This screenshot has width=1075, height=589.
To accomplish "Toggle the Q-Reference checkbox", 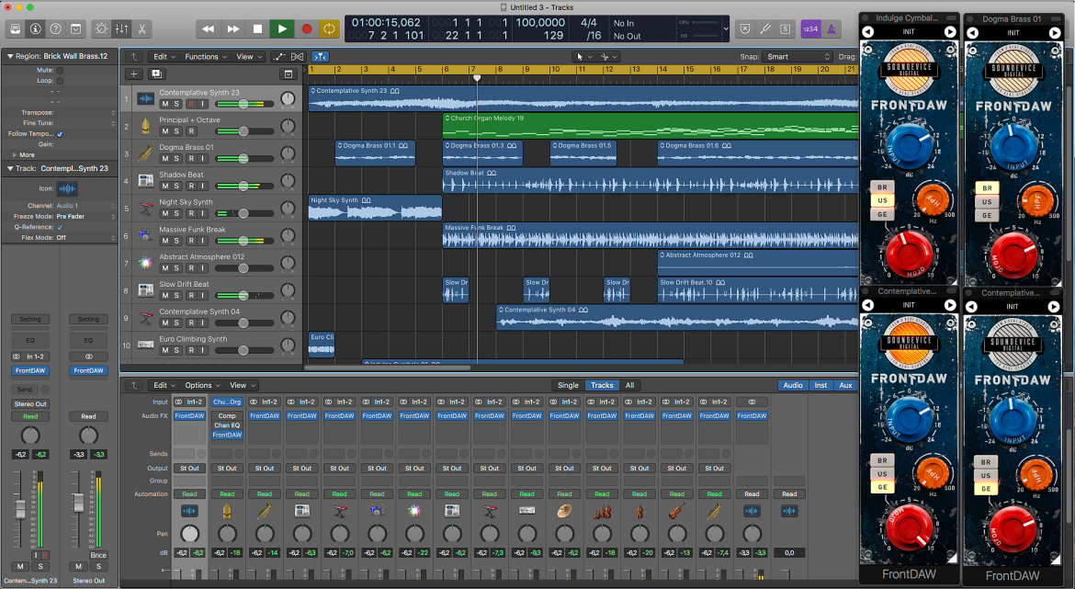I will [x=60, y=227].
